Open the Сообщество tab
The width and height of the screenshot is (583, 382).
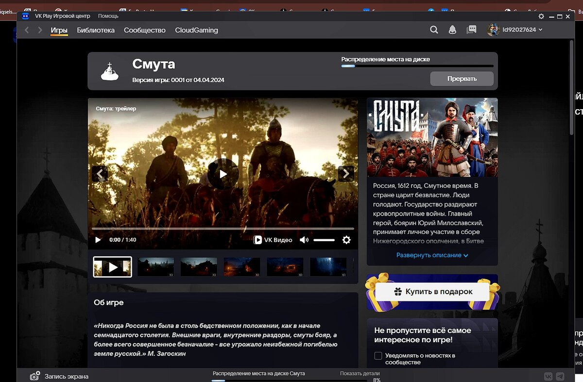(145, 30)
